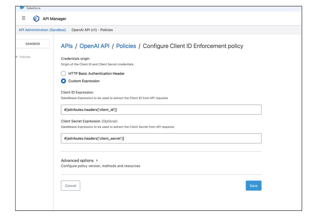The image size is (320, 217).
Task: Expand Advanced options section
Action: pyautogui.click(x=79, y=160)
